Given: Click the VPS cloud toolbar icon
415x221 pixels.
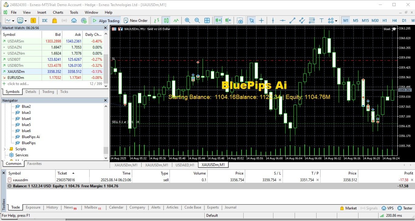Looking at the screenshot, I should pyautogui.click(x=74, y=21).
